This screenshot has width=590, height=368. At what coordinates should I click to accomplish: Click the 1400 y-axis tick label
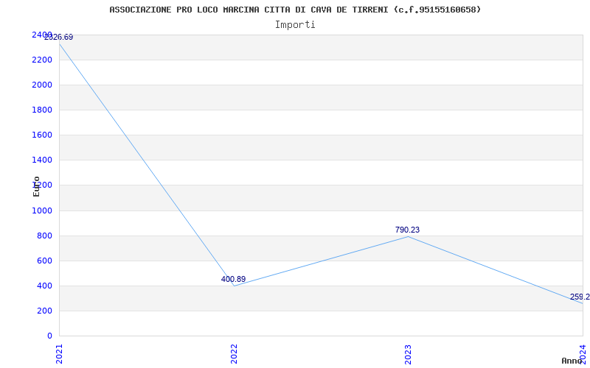[x=42, y=160]
